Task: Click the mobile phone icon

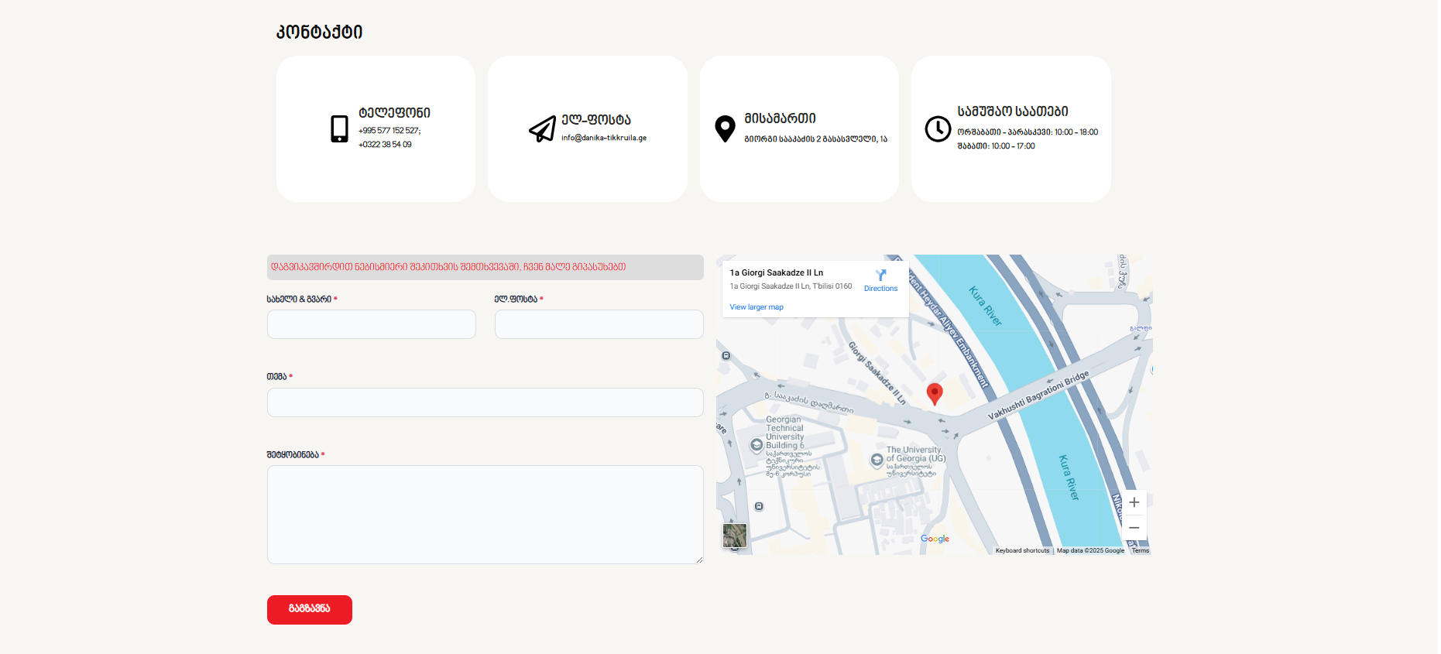Action: (339, 128)
